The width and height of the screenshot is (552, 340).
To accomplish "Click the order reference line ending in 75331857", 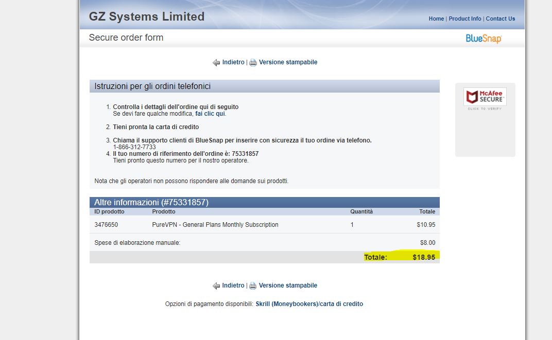I will tap(185, 154).
